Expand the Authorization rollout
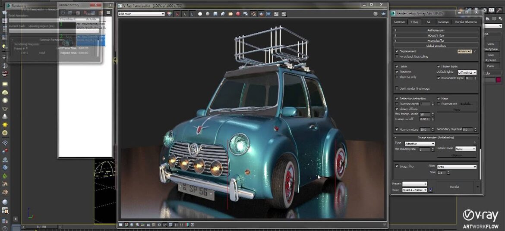Screen dimensions: 505x231 point(436,30)
